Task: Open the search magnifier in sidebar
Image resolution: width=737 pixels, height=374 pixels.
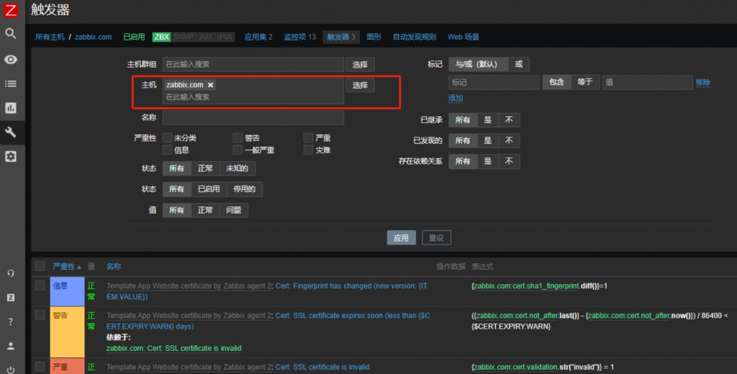Action: (10, 33)
